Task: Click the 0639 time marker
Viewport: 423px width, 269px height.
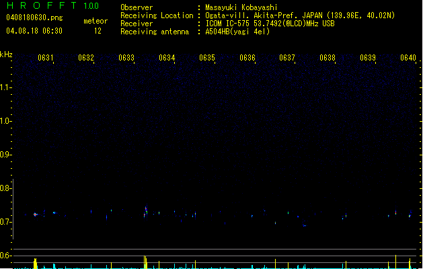Action: coord(368,58)
